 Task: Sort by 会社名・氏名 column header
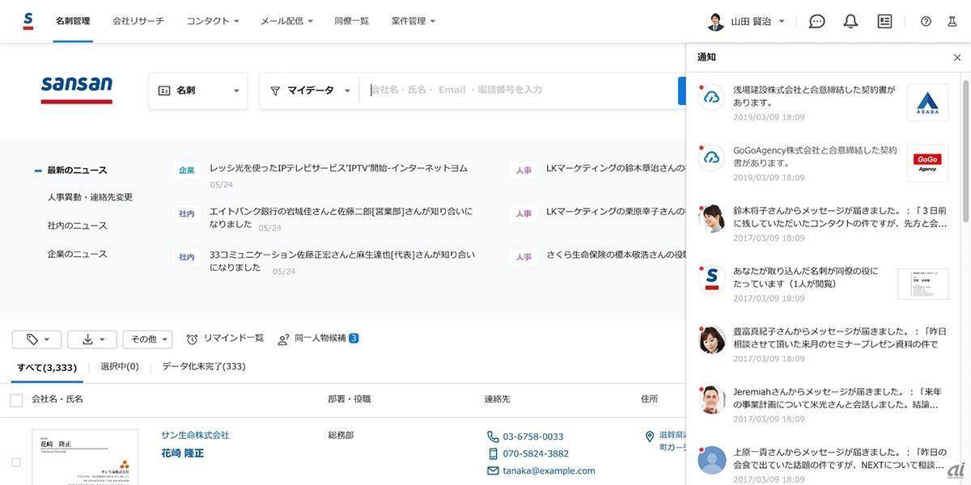57,399
